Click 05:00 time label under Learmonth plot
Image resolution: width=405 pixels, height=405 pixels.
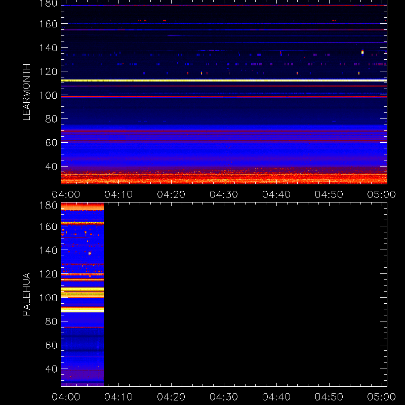tap(382, 194)
